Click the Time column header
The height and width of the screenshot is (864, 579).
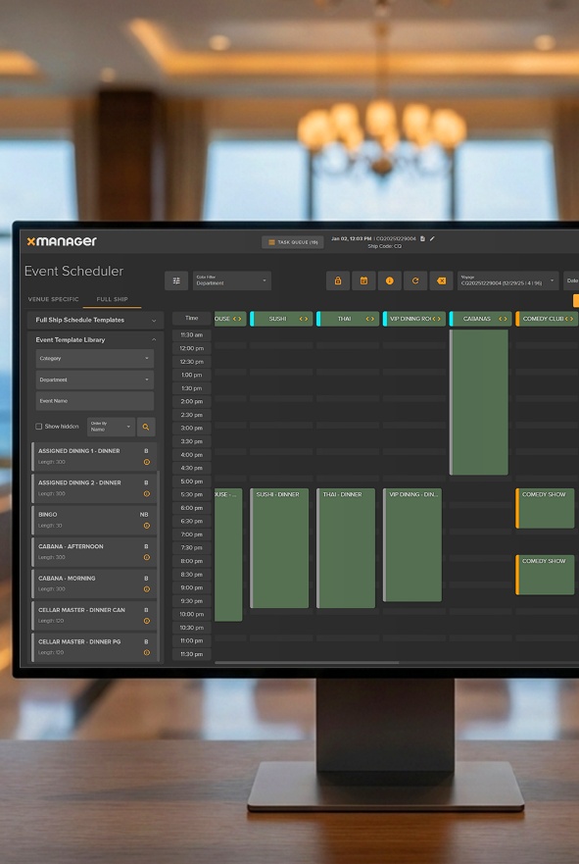pyautogui.click(x=192, y=319)
